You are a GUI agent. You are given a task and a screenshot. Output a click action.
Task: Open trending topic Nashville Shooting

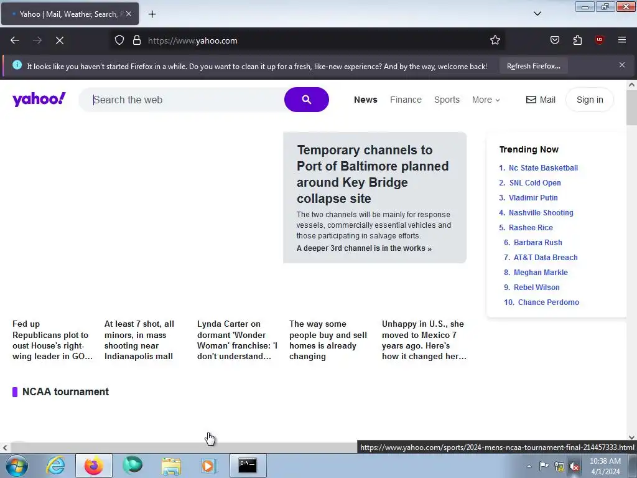click(x=541, y=213)
